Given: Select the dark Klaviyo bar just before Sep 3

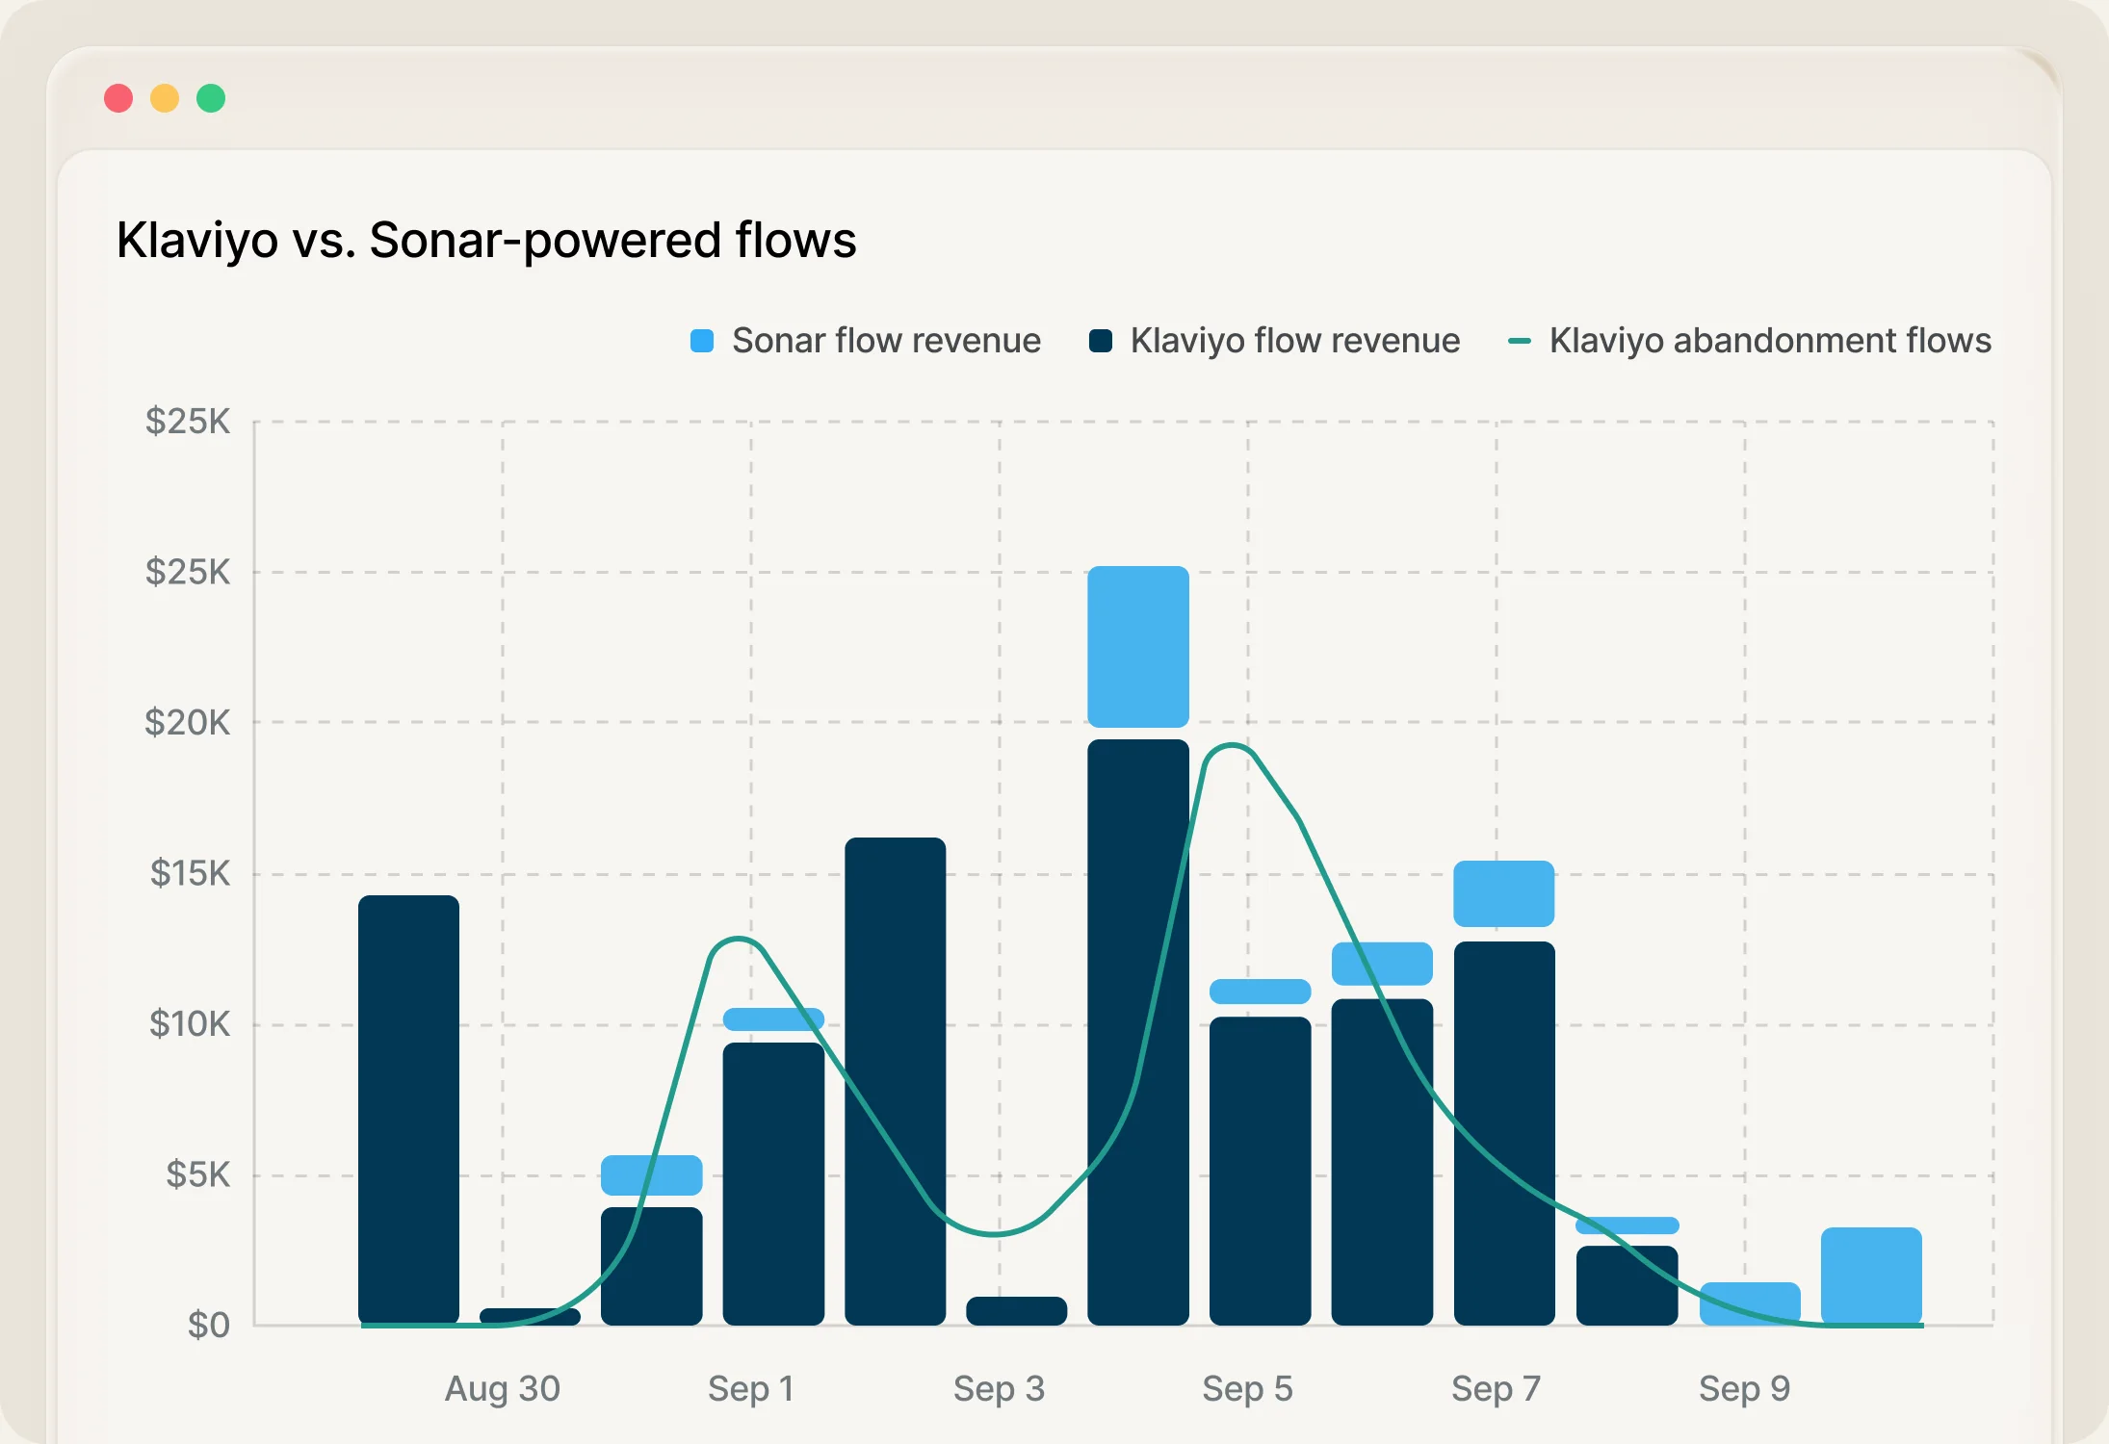Looking at the screenshot, I should click(896, 1081).
